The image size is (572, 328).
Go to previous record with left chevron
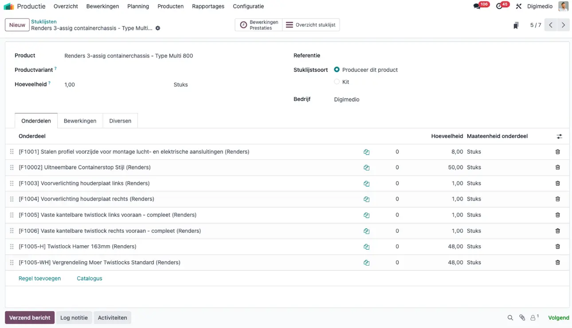point(551,25)
